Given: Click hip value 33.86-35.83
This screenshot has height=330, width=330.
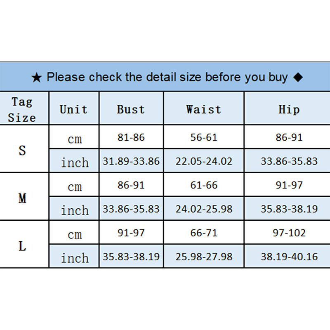Looking at the screenshot, I should (x=289, y=161).
